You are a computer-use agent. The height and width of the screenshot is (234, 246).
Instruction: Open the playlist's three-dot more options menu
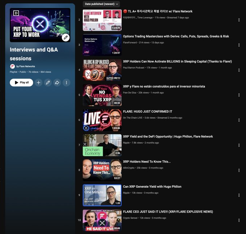tap(66, 83)
